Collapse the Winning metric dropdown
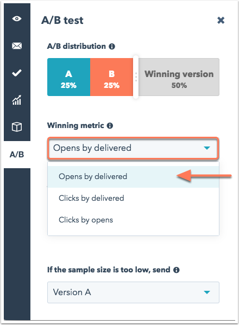The width and height of the screenshot is (239, 325). point(133,148)
